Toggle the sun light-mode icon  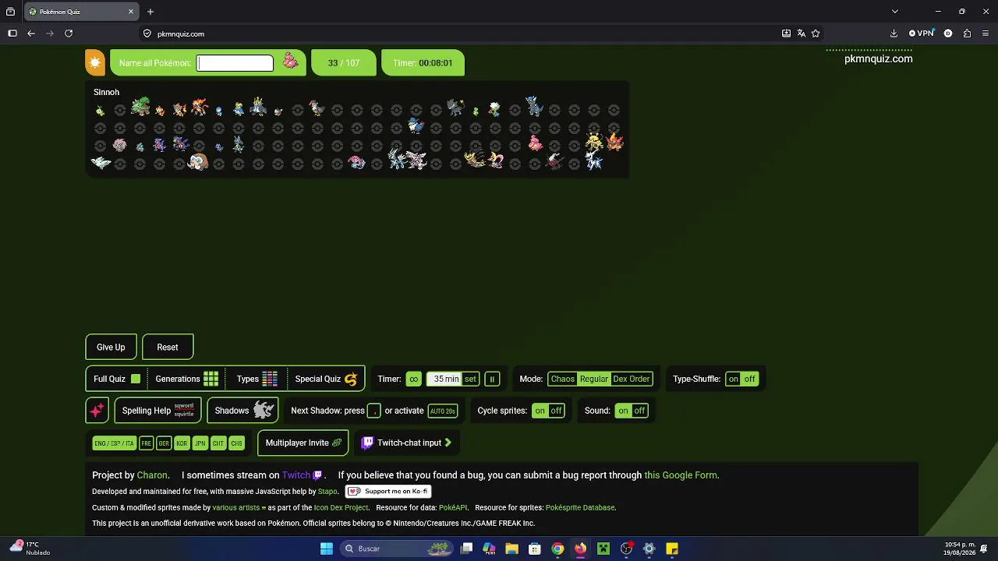click(x=95, y=63)
